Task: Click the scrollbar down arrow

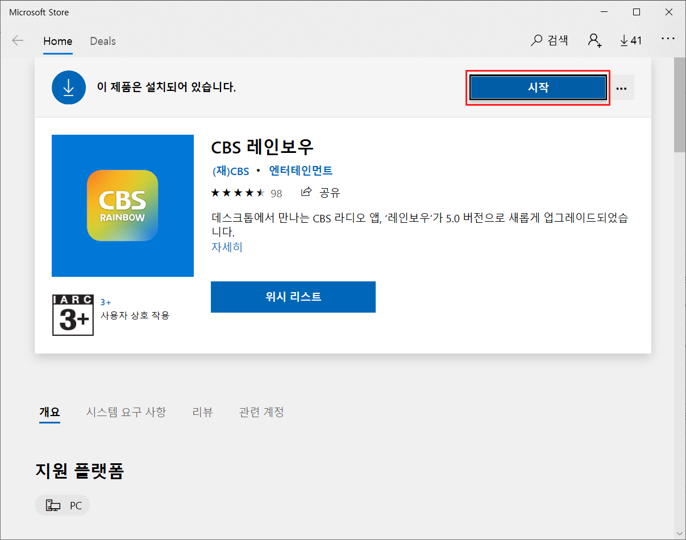Action: click(x=680, y=533)
